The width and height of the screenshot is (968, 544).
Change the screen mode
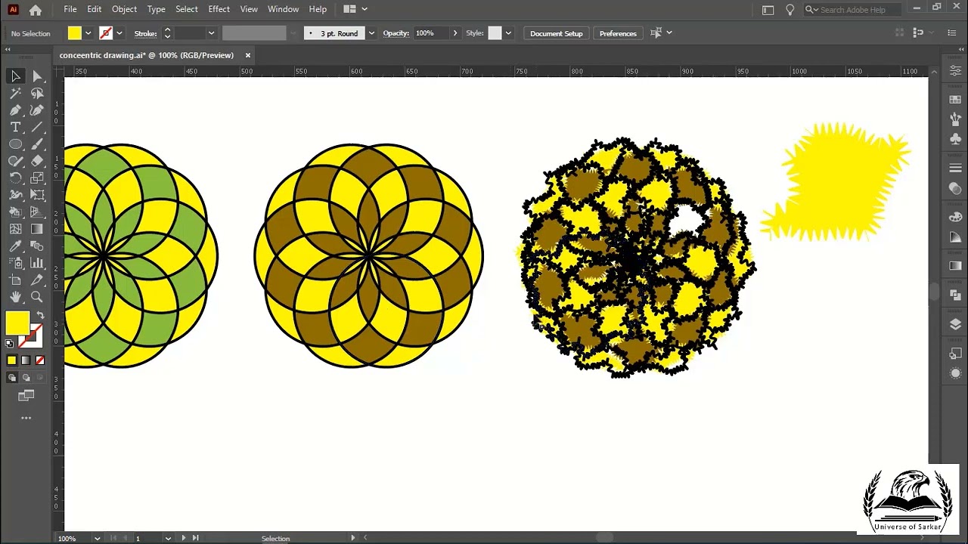26,395
